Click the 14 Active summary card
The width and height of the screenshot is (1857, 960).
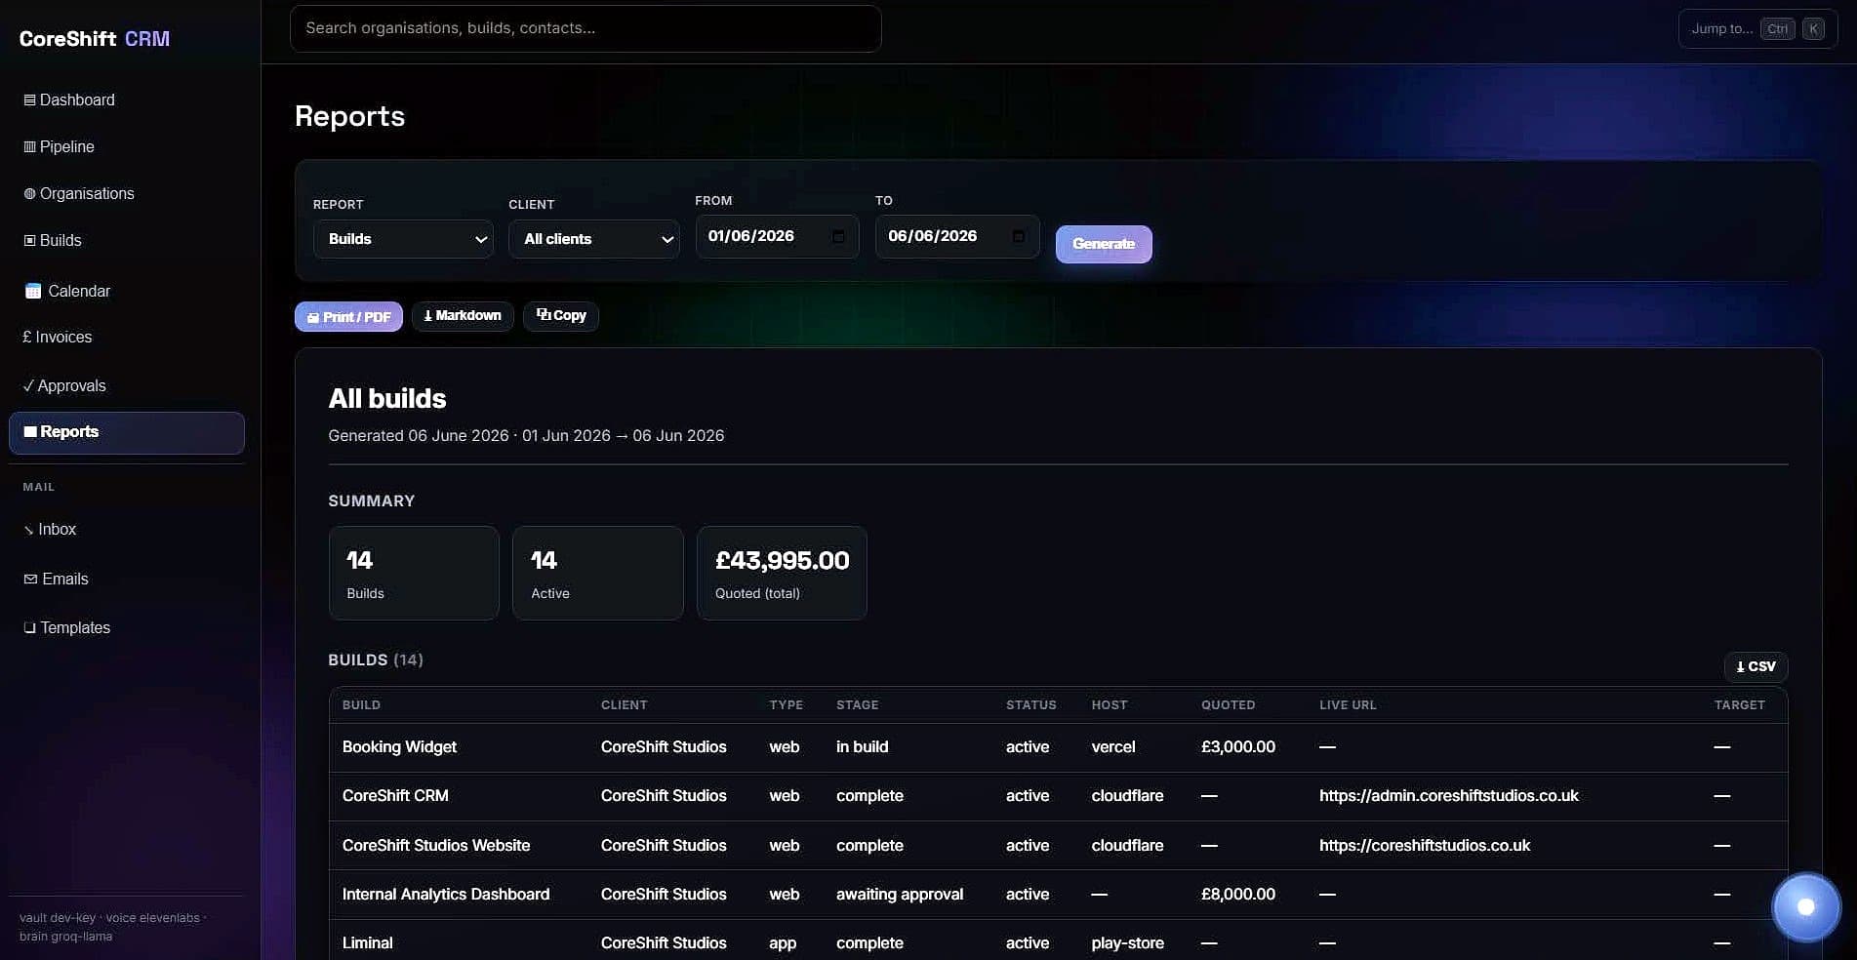[598, 574]
